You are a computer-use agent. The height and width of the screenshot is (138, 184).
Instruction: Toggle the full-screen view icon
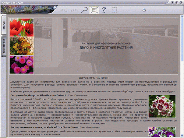(x=94, y=10)
